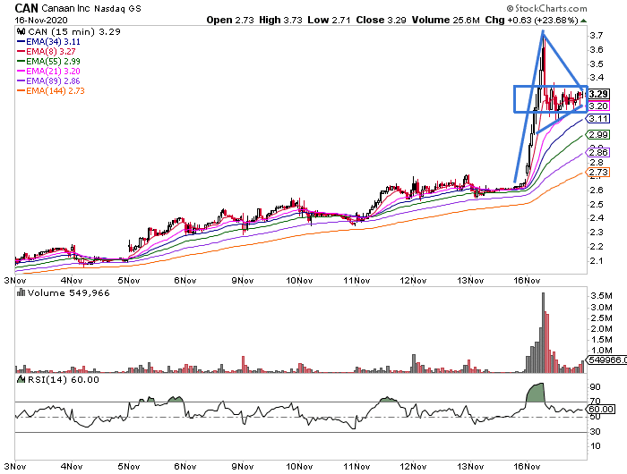Click the EMA(8) 3.27 legend entry

click(x=47, y=52)
